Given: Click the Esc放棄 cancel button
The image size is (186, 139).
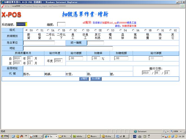Looking at the screenshot, I should click(x=95, y=79).
